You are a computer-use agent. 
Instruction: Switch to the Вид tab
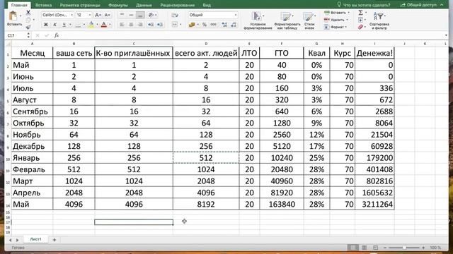pos(207,5)
